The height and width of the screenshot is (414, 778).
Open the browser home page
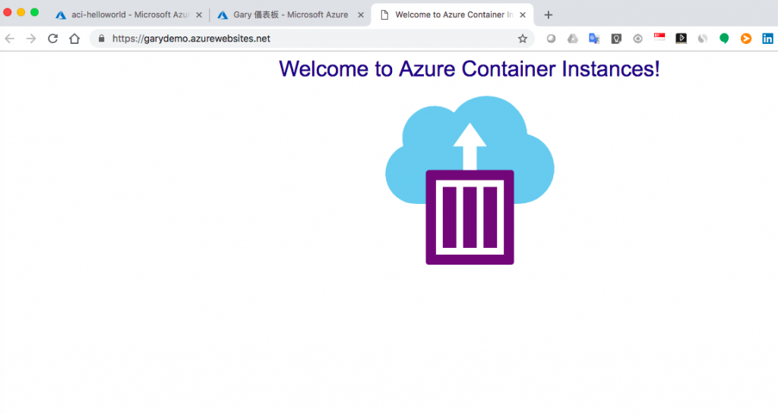pos(74,39)
